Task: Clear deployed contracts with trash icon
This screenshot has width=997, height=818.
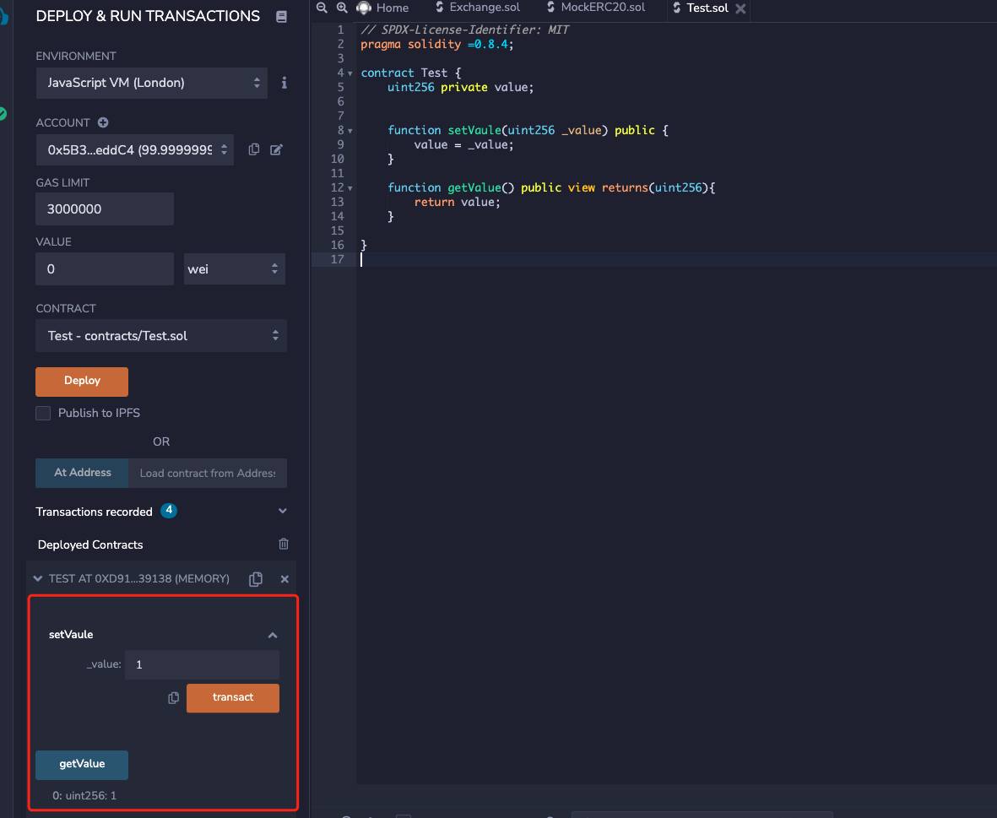Action: (x=284, y=544)
